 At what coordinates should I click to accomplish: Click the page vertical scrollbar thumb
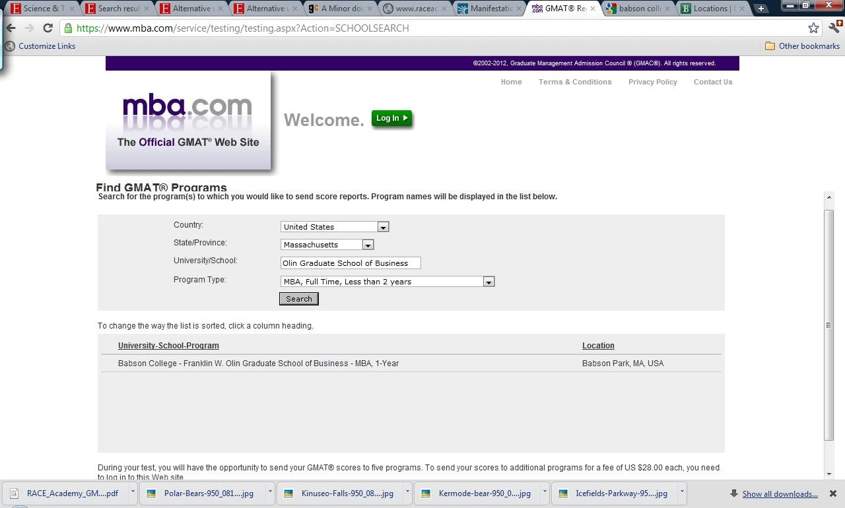click(829, 325)
